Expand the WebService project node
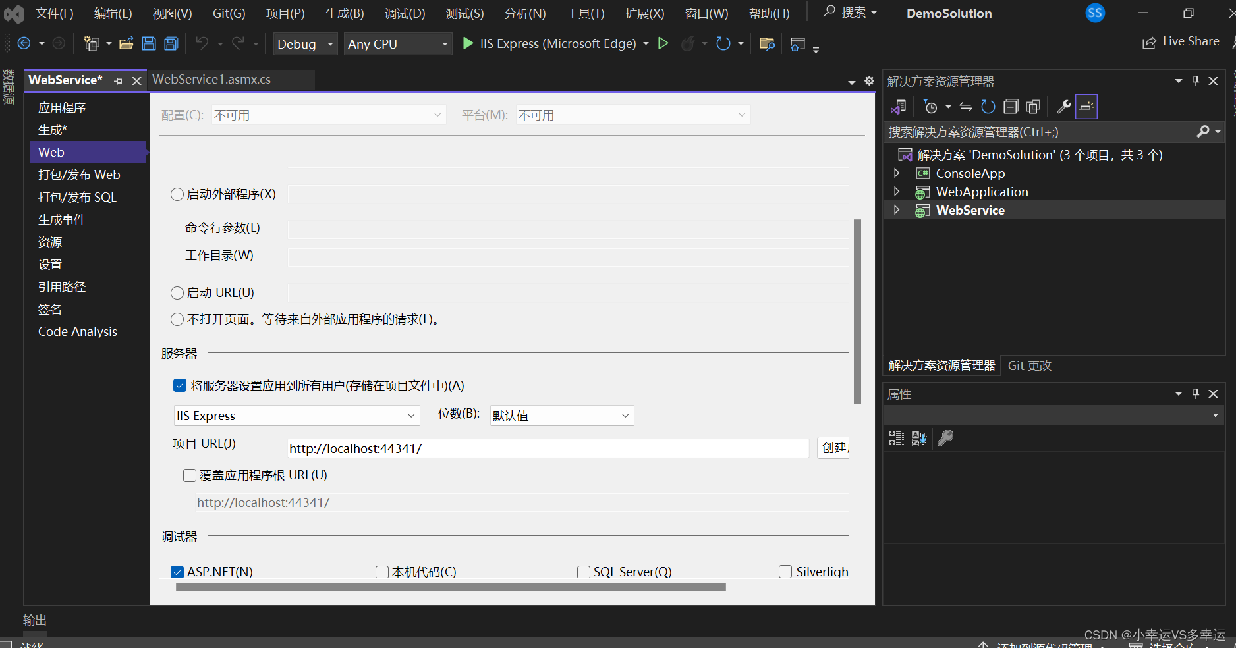 click(x=897, y=210)
